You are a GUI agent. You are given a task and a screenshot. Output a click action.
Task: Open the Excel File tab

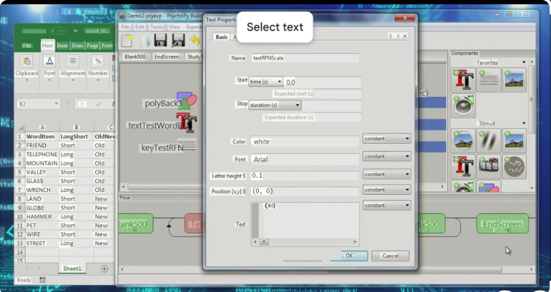(x=27, y=46)
